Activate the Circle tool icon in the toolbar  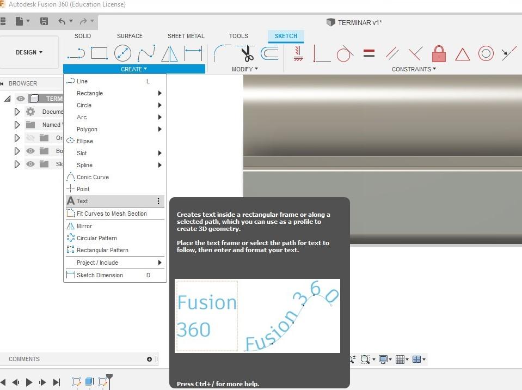click(122, 53)
